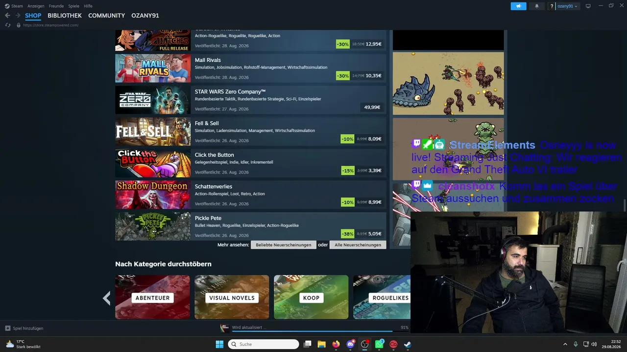Click the Mall Rivals 10,35€ discounted price
Screen dimensions: 627x352
pos(373,76)
